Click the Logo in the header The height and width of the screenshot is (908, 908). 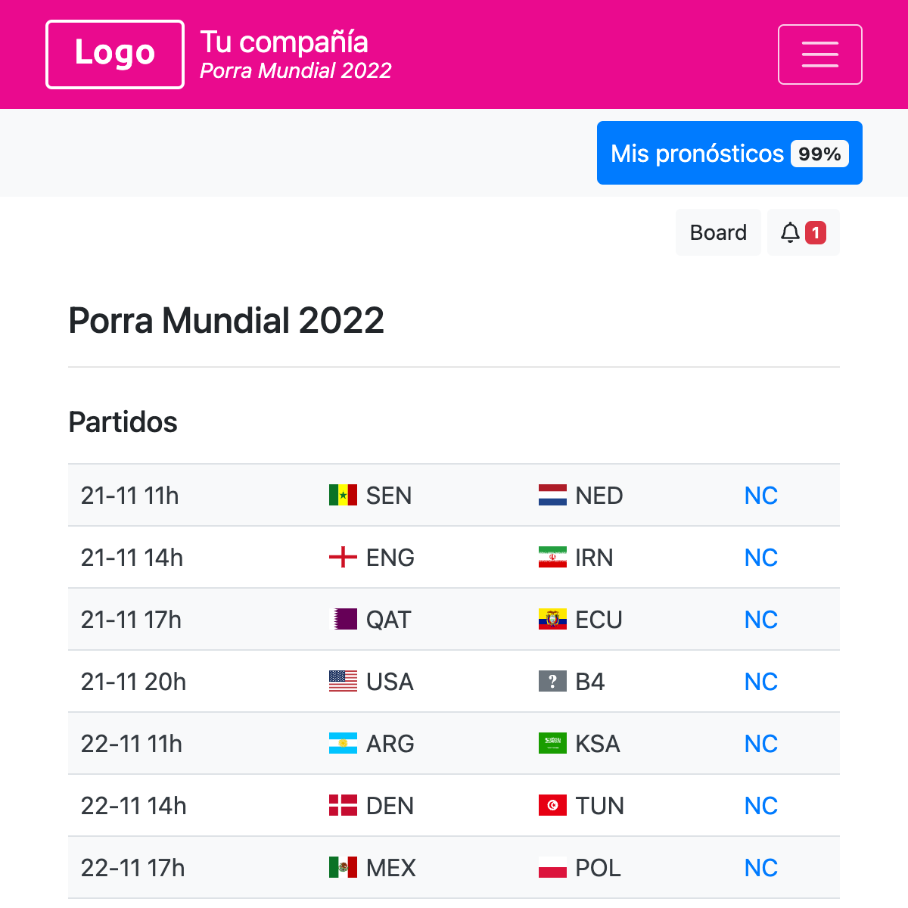pyautogui.click(x=114, y=54)
